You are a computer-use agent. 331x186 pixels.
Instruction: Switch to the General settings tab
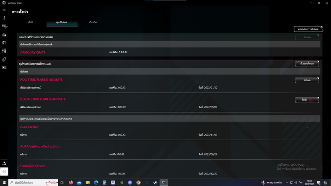pos(31,22)
